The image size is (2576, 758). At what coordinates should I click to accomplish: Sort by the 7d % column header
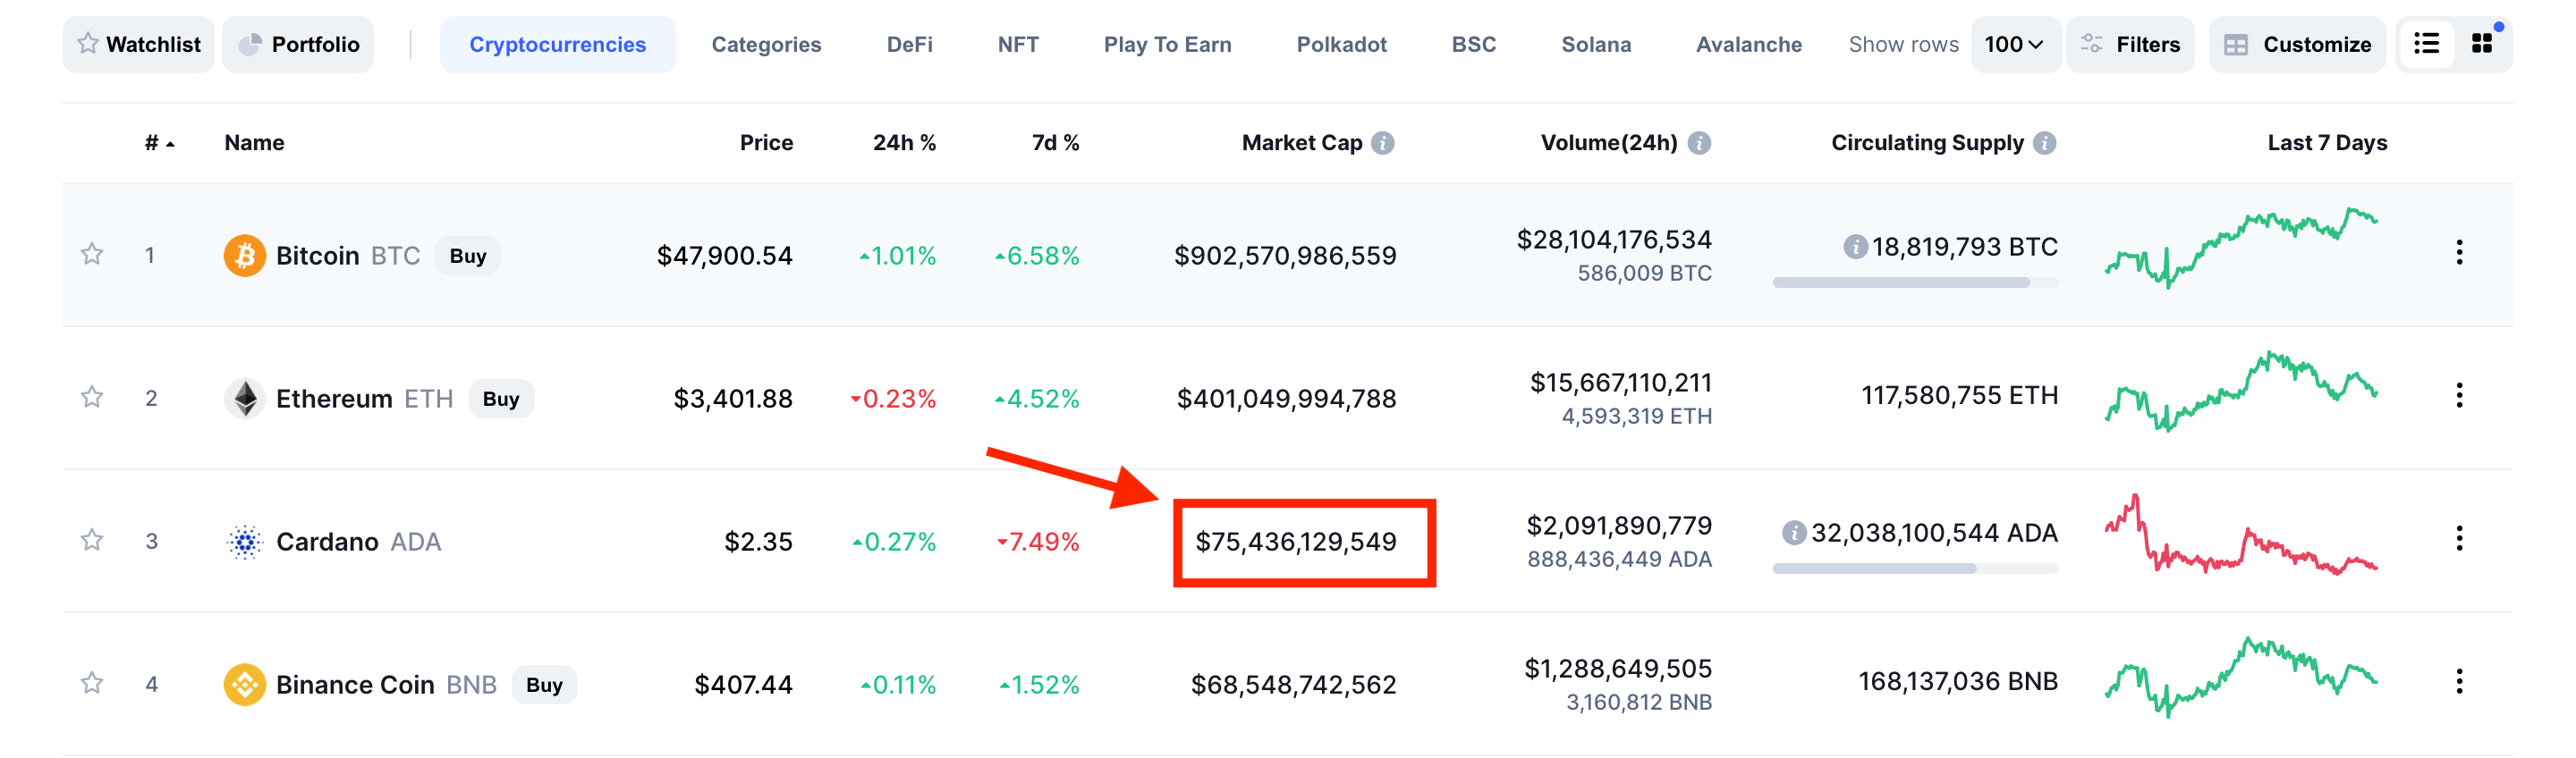pos(1055,143)
